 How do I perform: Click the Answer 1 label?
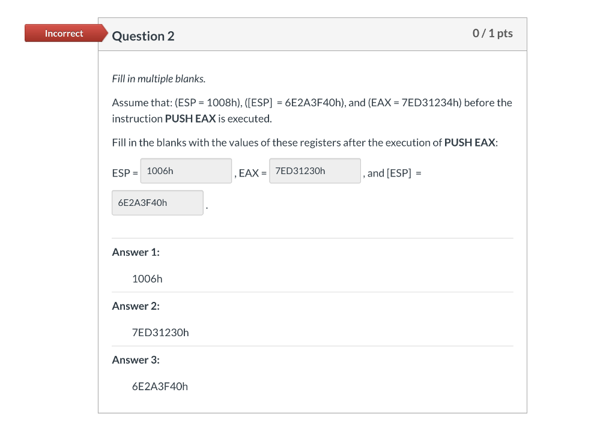click(x=136, y=252)
